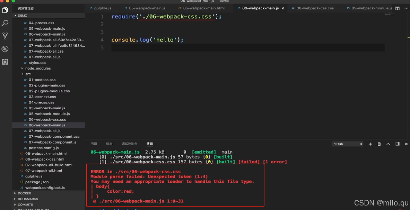Open 02-plugins-module.css file
Image resolution: width=410 pixels, height=210 pixels.
(49, 91)
